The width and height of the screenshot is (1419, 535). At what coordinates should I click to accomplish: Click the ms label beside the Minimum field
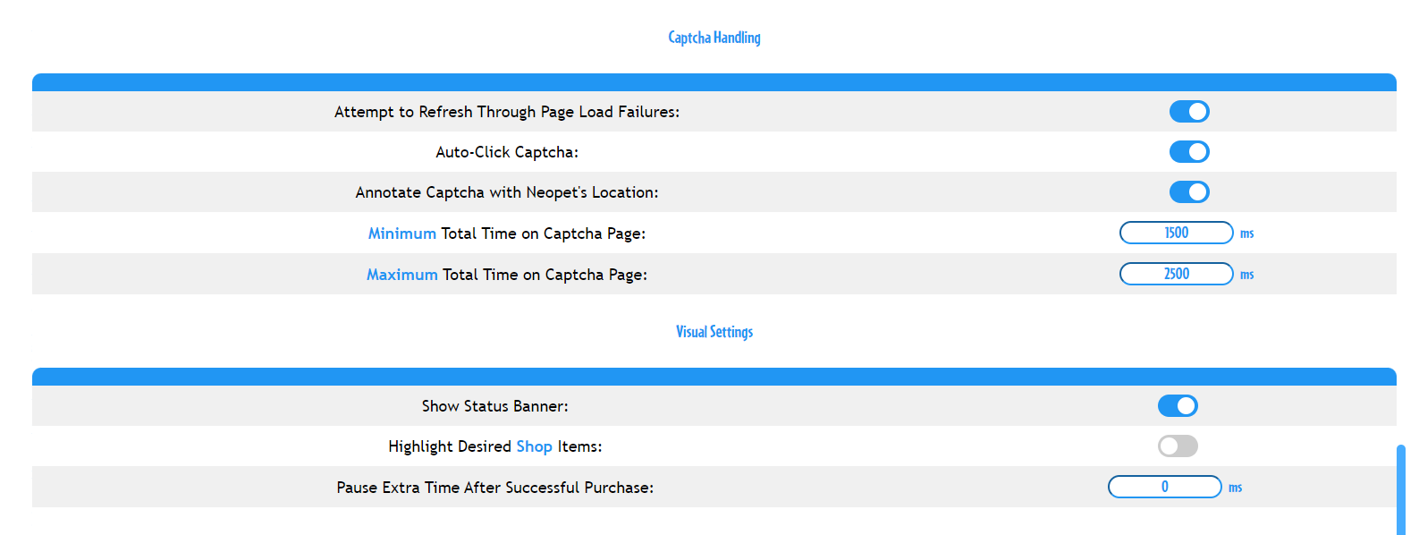[x=1246, y=233]
